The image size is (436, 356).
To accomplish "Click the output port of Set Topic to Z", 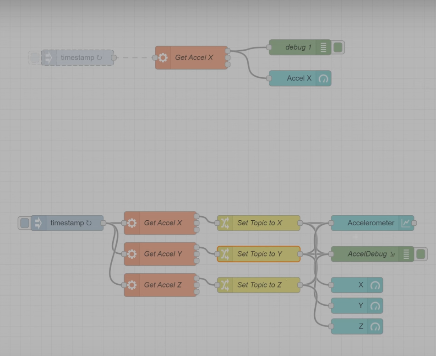I will [300, 285].
